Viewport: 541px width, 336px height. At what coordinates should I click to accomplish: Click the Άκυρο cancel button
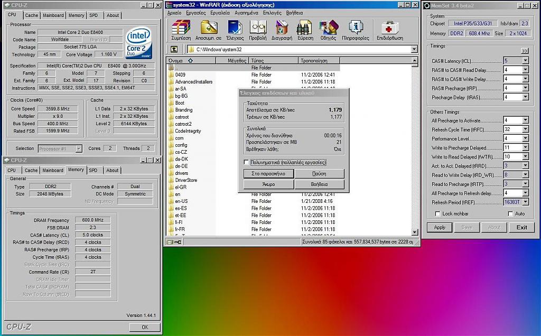(x=268, y=184)
